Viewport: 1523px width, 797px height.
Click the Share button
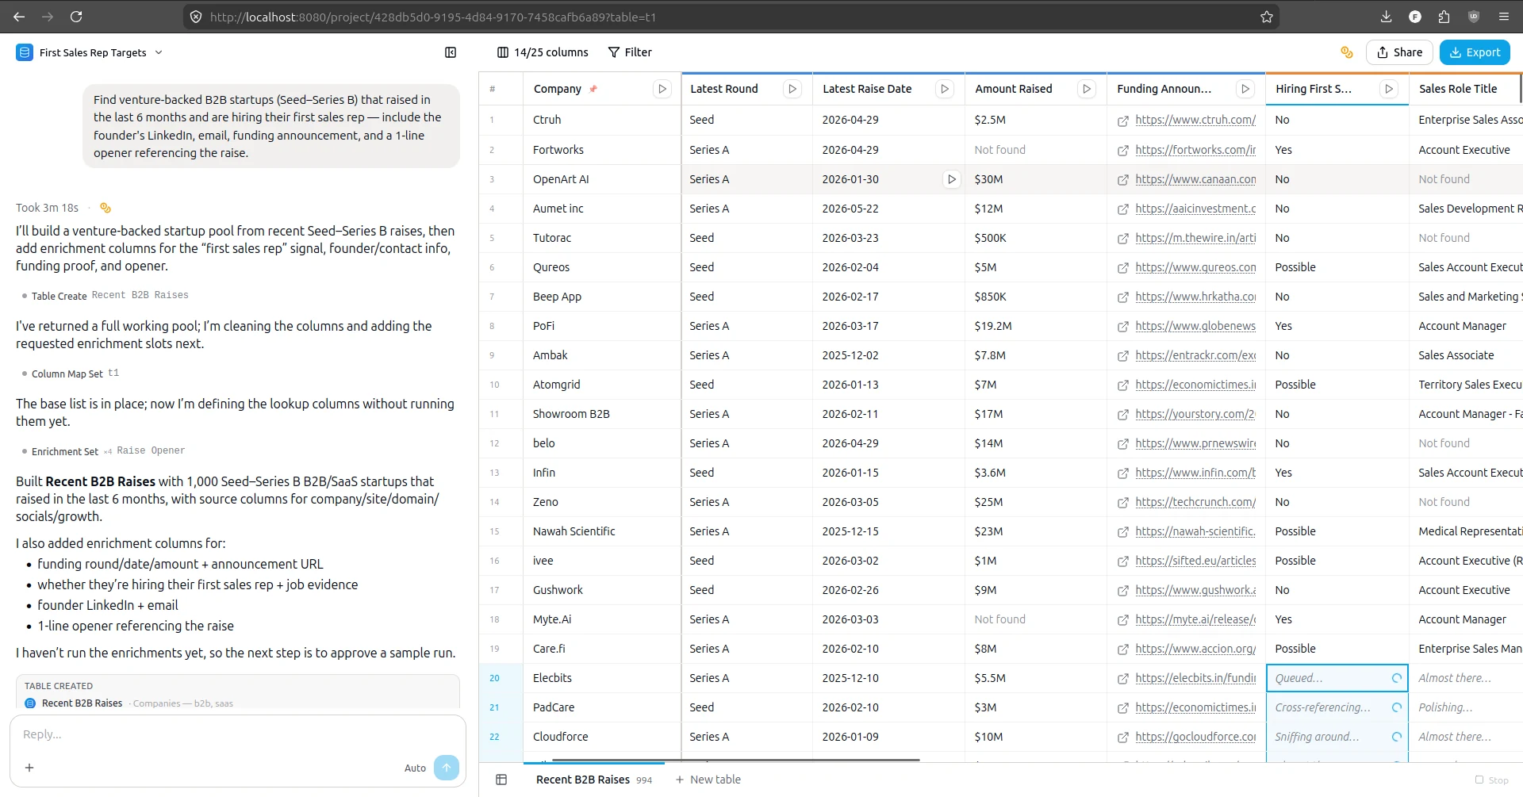point(1399,52)
